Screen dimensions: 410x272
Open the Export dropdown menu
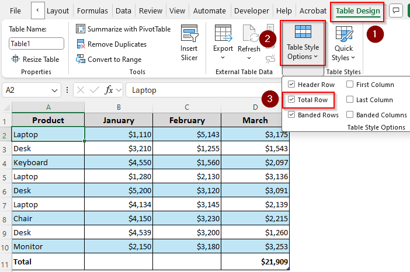pos(223,58)
